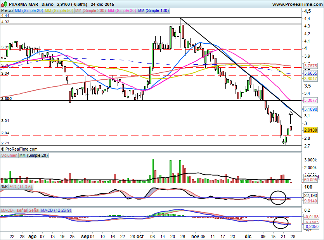Click the 4,5 price scale label
The height and width of the screenshot is (240, 324).
click(x=307, y=11)
